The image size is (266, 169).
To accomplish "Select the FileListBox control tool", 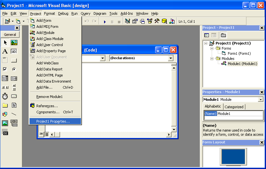I will click(x=14, y=105).
